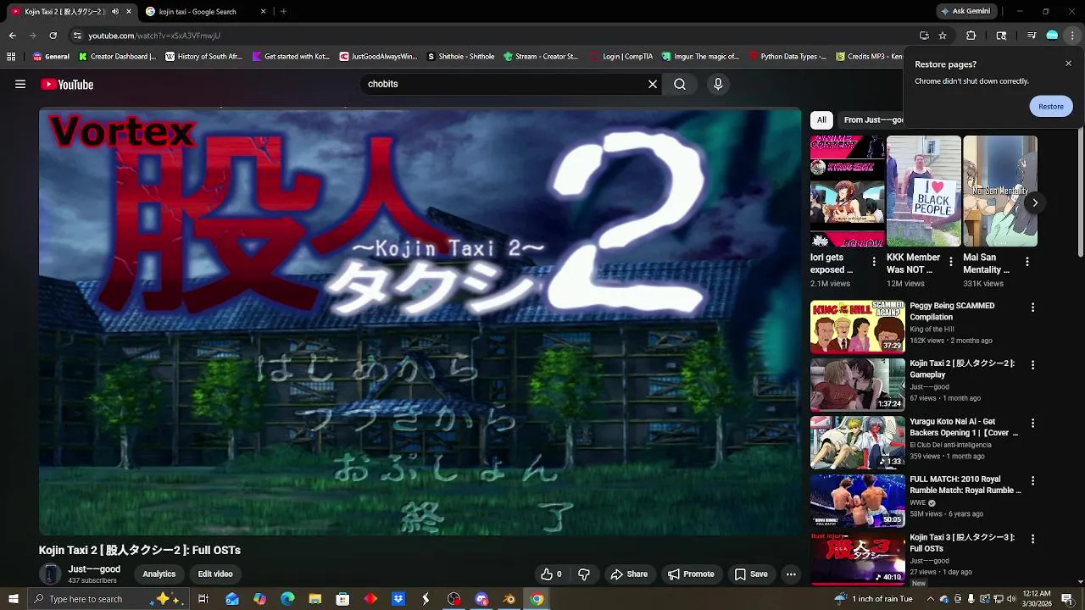The height and width of the screenshot is (610, 1085).
Task: Go to YouTube home via logo
Action: [67, 84]
